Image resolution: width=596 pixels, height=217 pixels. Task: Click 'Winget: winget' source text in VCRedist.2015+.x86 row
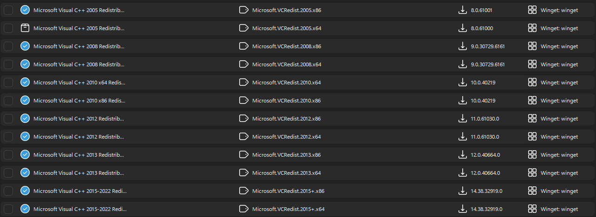click(559, 191)
